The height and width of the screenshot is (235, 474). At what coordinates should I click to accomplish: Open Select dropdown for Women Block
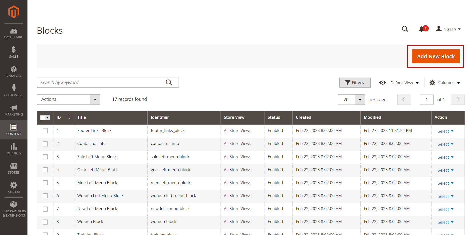[x=446, y=222]
